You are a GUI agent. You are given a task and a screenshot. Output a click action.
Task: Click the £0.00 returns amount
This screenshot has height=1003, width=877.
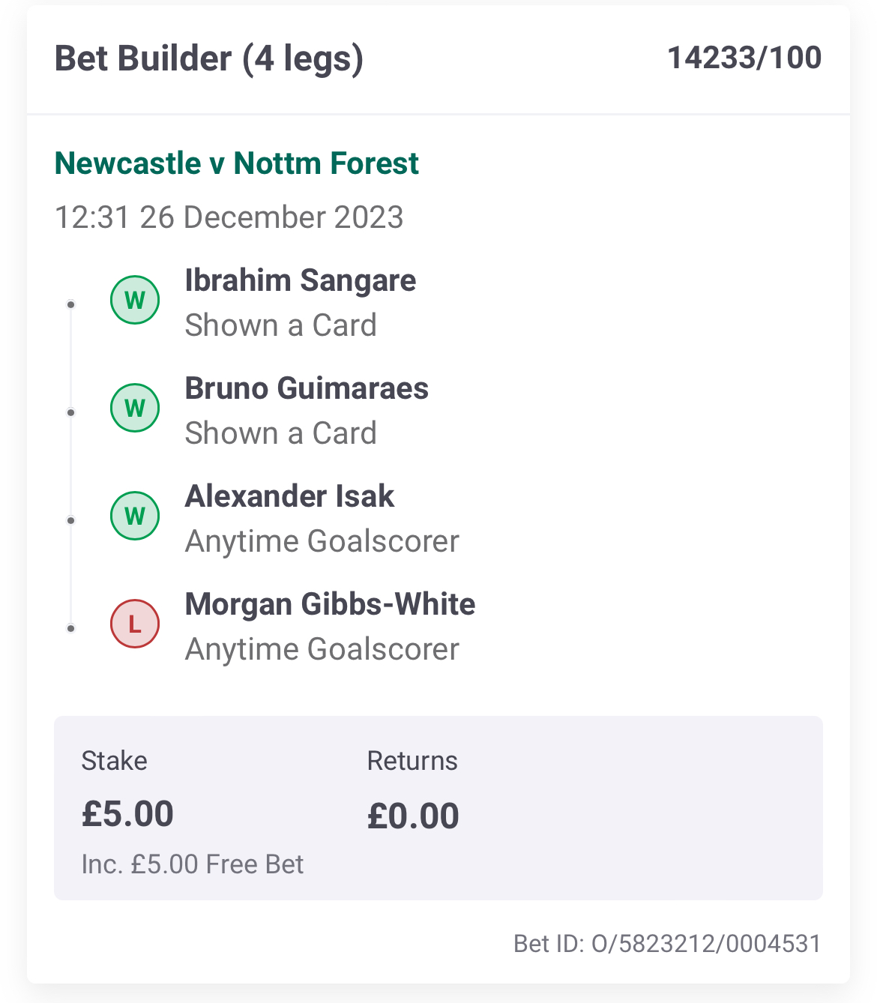pos(413,816)
